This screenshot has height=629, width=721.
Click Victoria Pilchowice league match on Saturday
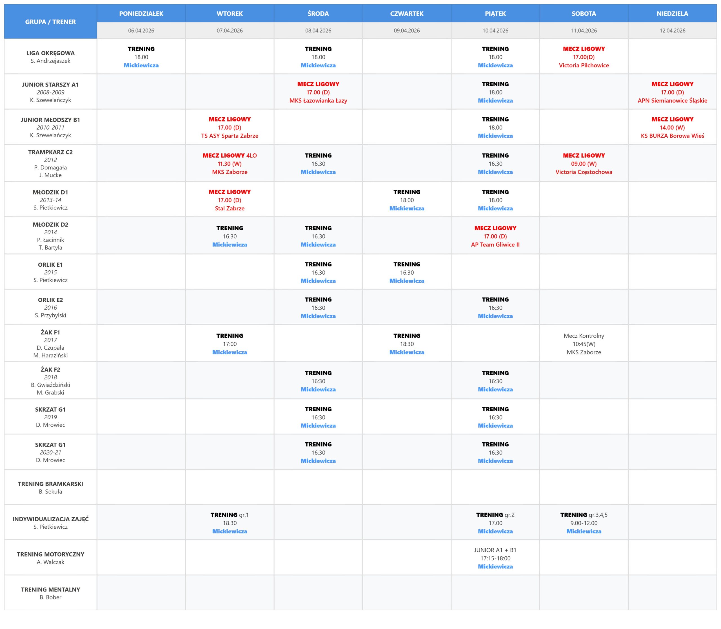tap(584, 65)
